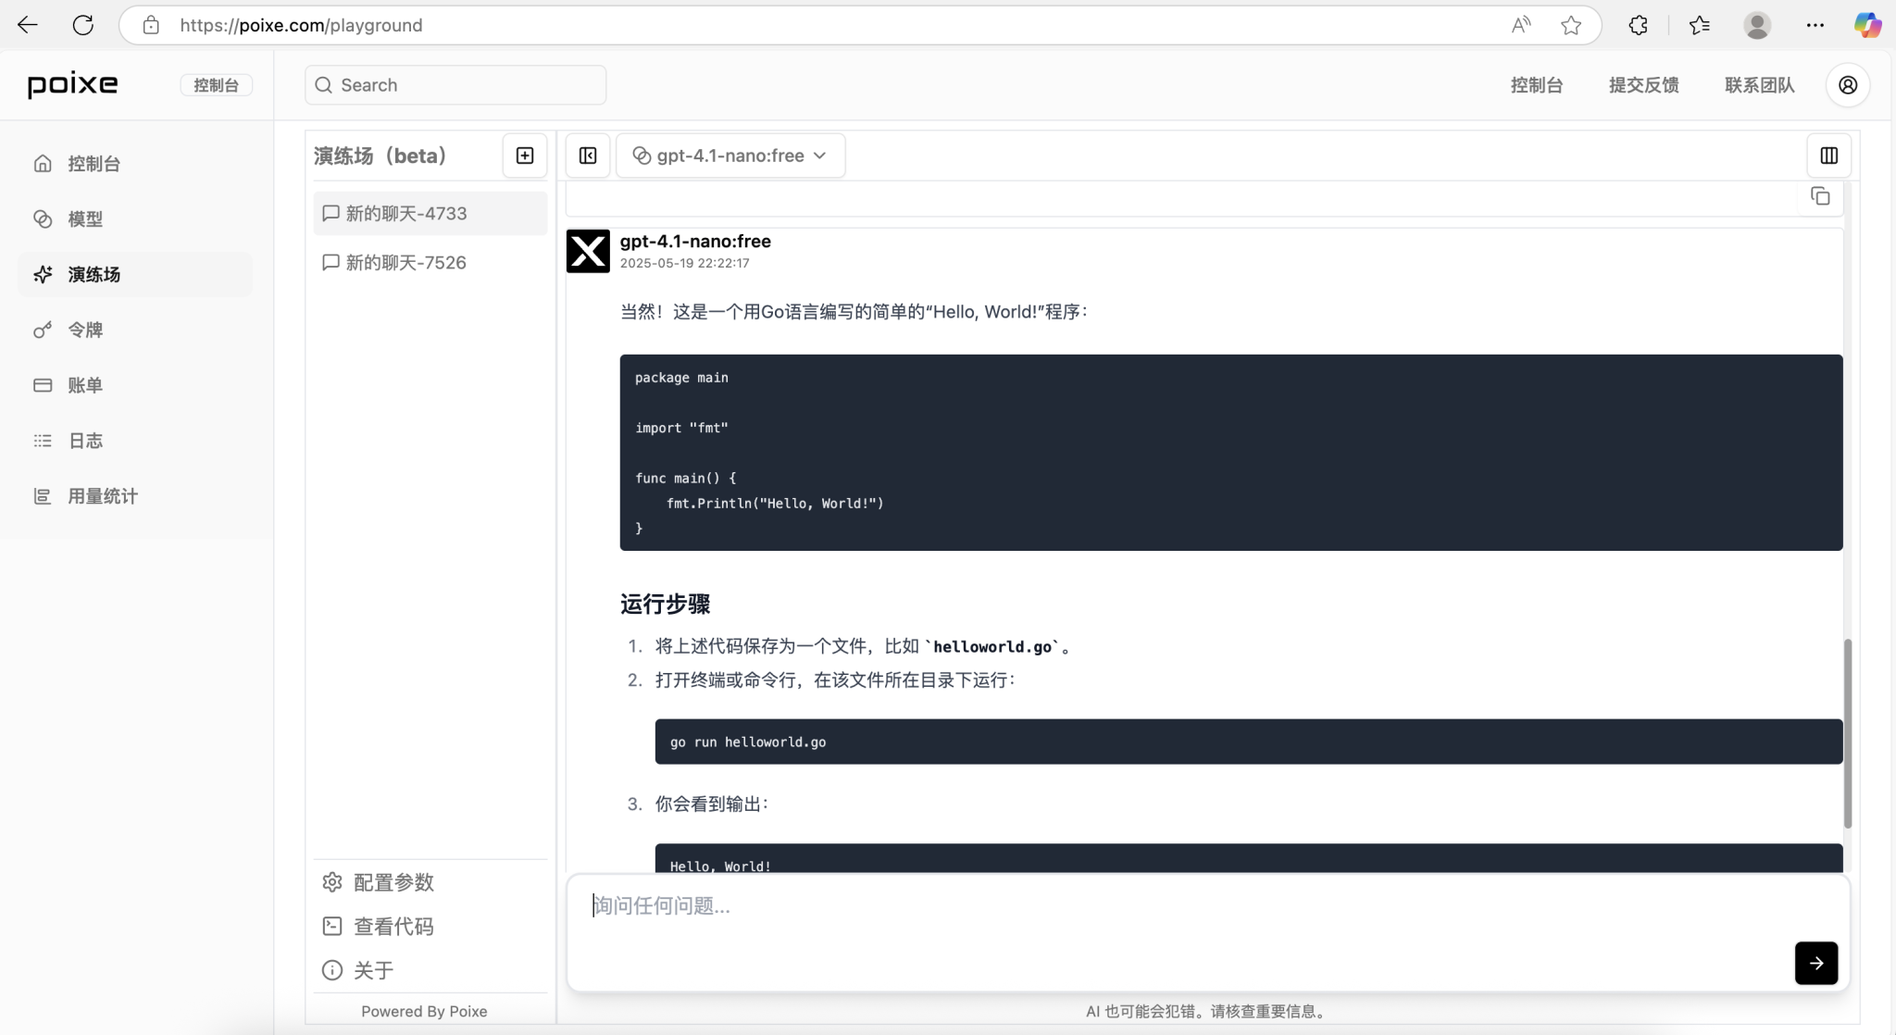Click the timestamp 2025-05-19 22:22:17
Screen dimensions: 1896x1035
coord(685,263)
